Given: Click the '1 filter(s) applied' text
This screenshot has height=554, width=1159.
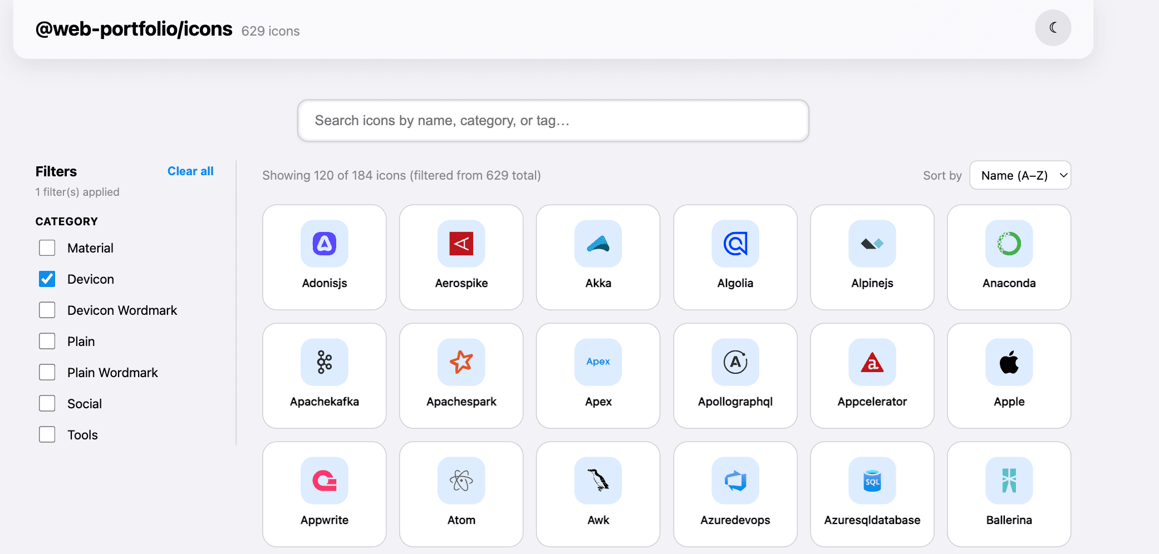Looking at the screenshot, I should click(x=77, y=192).
